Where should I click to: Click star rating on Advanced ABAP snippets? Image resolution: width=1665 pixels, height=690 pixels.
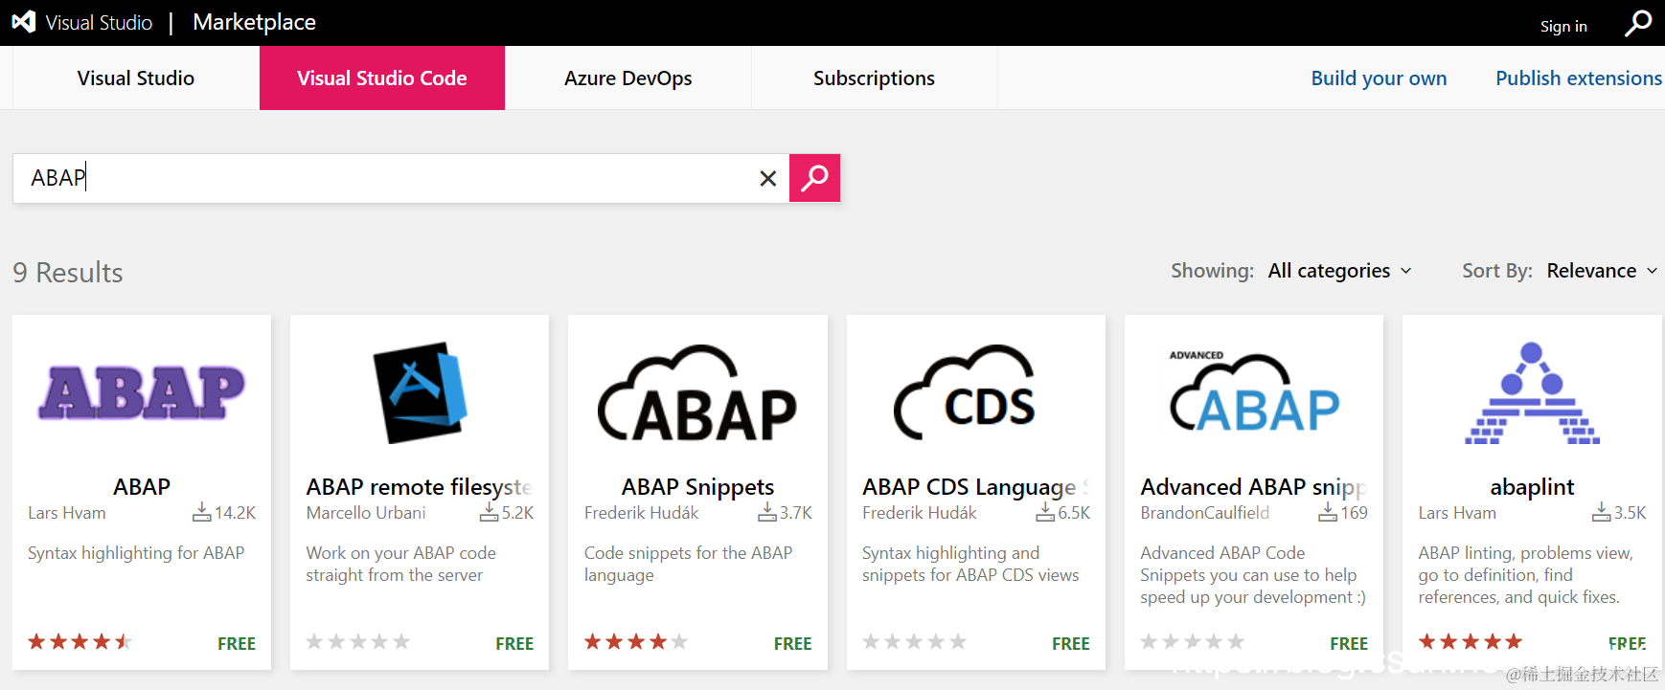point(1192,641)
